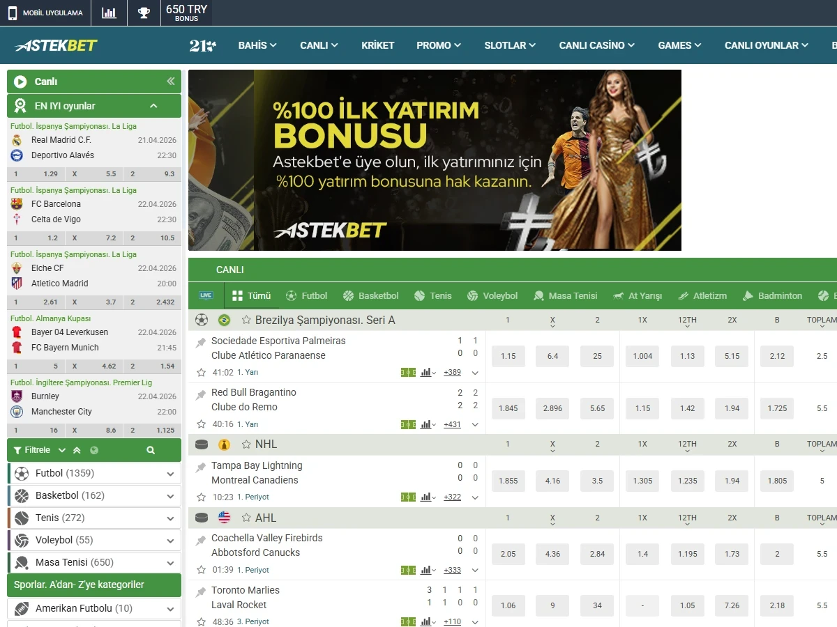Click the soccer ball icon beside Brezilya Şampiyonası
Viewport: 837px width, 627px height.
pyautogui.click(x=202, y=320)
